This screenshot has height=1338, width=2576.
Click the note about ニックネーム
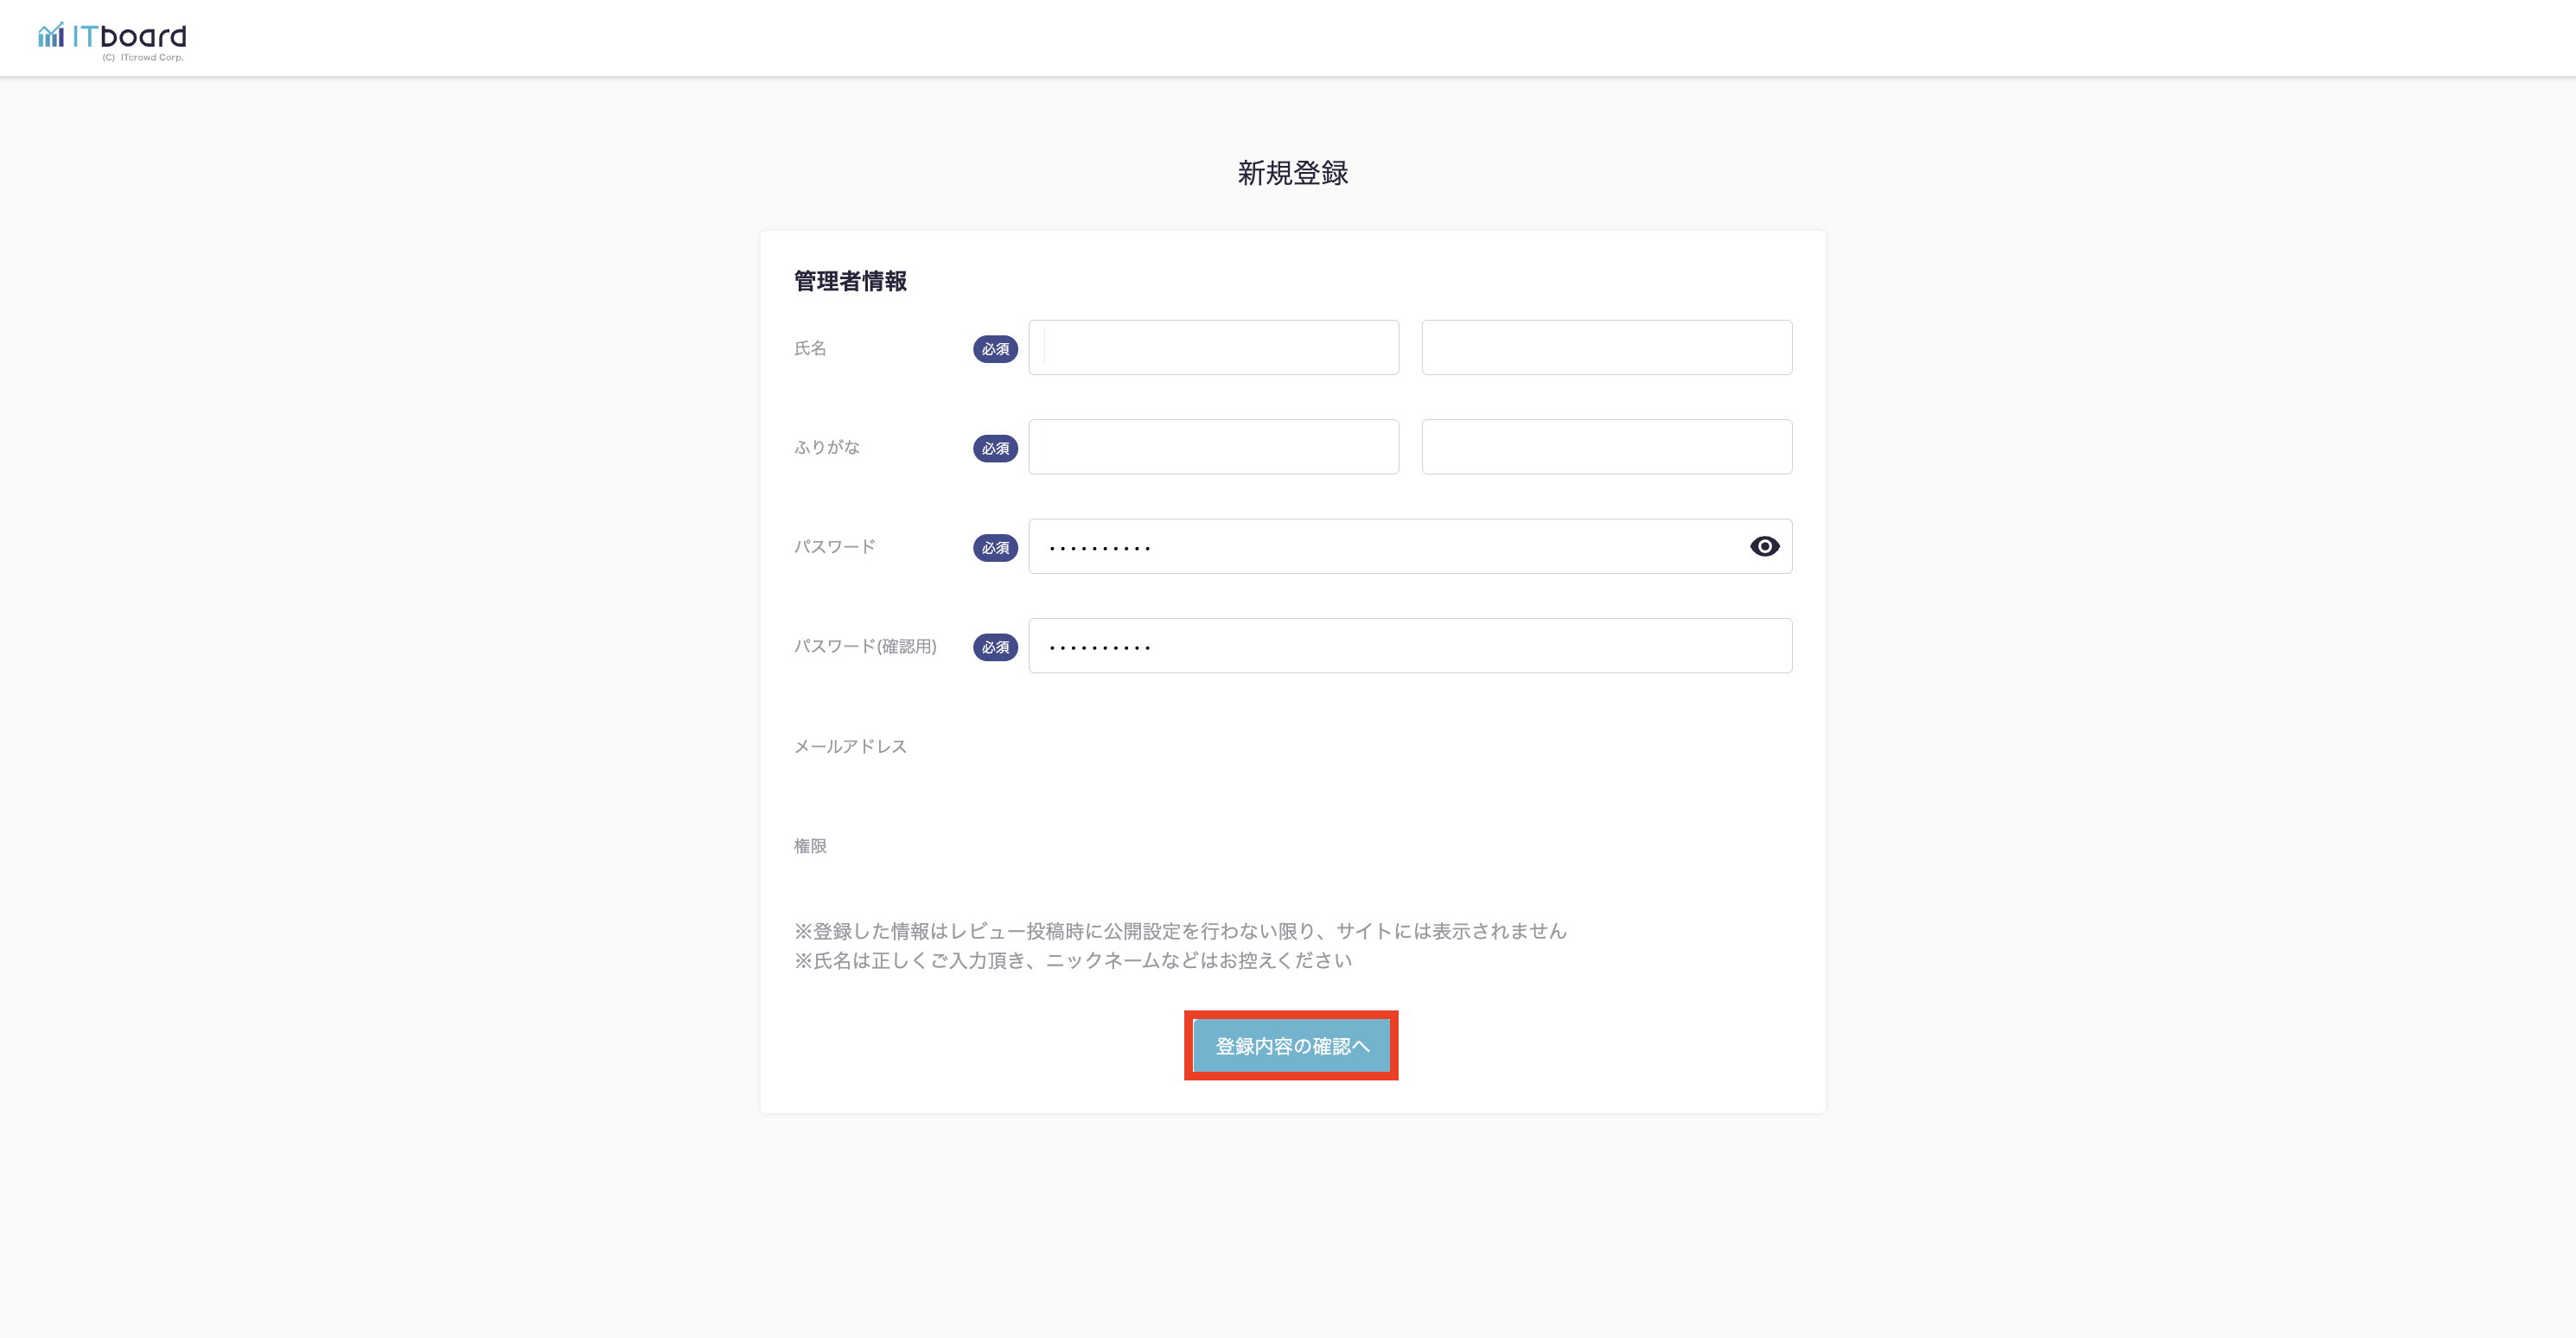(x=1072, y=960)
